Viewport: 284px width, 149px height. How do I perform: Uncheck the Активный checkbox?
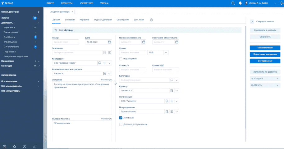point(121,118)
